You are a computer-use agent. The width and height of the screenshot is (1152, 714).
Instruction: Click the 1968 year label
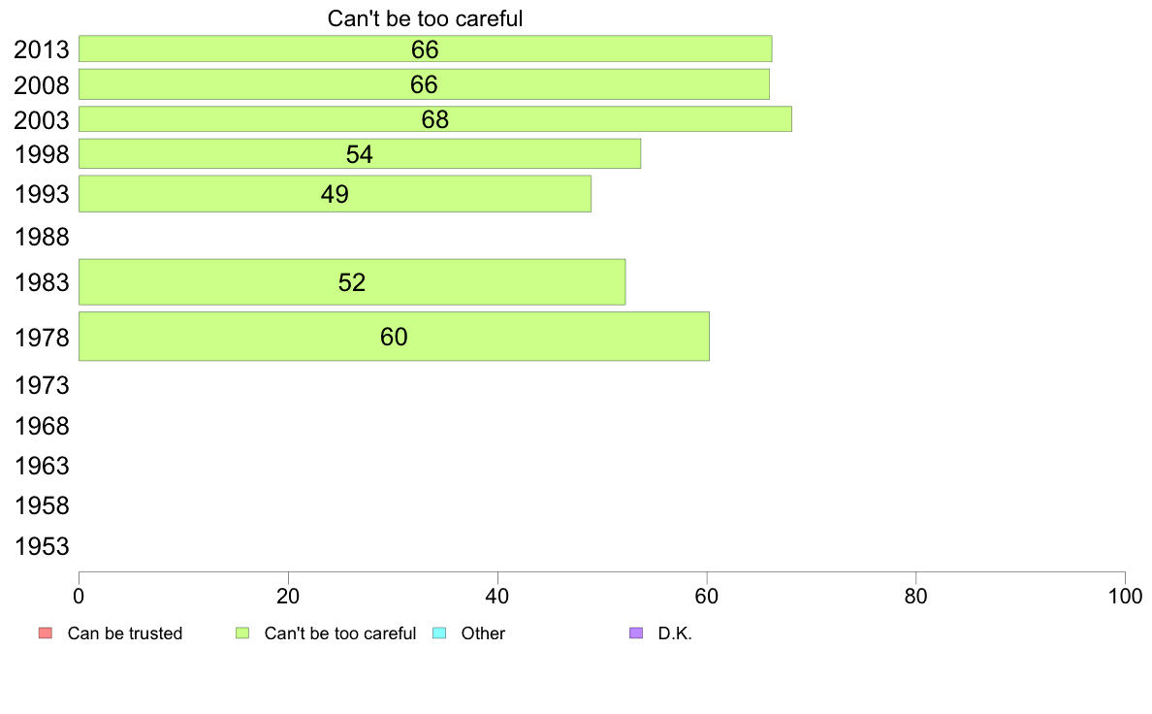coord(42,426)
